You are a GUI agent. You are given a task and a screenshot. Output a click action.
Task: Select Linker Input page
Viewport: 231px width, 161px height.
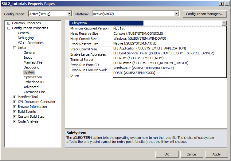pos(28,57)
